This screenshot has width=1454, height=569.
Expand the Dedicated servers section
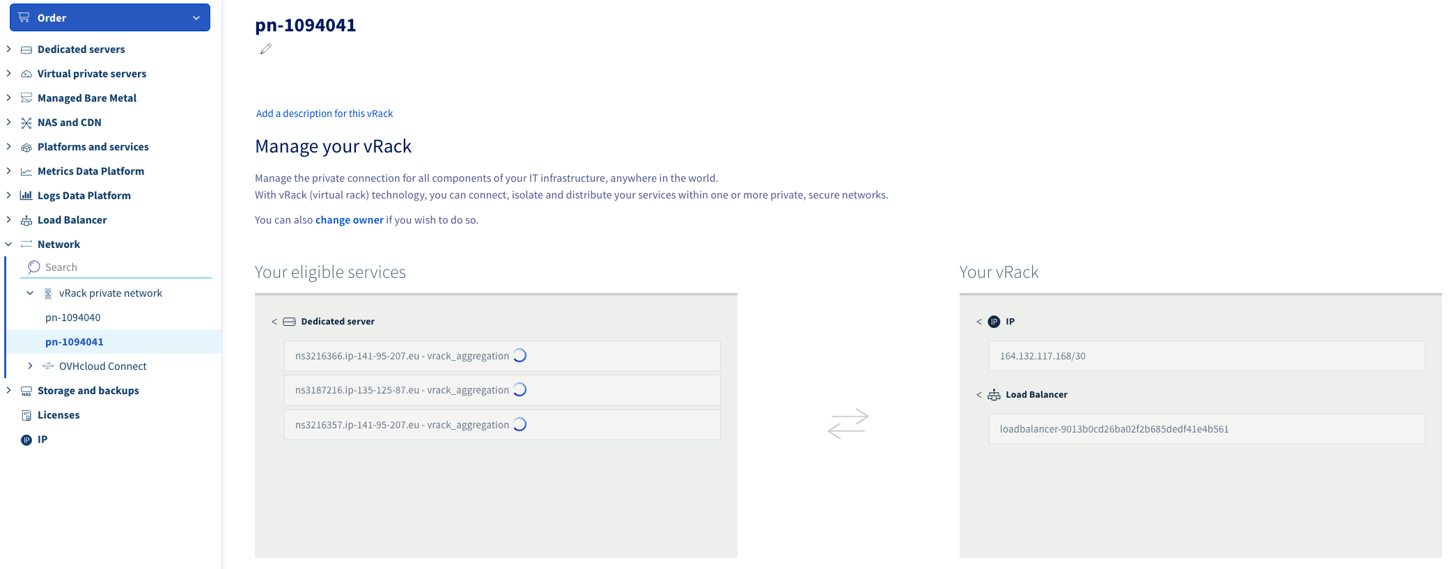[x=8, y=49]
